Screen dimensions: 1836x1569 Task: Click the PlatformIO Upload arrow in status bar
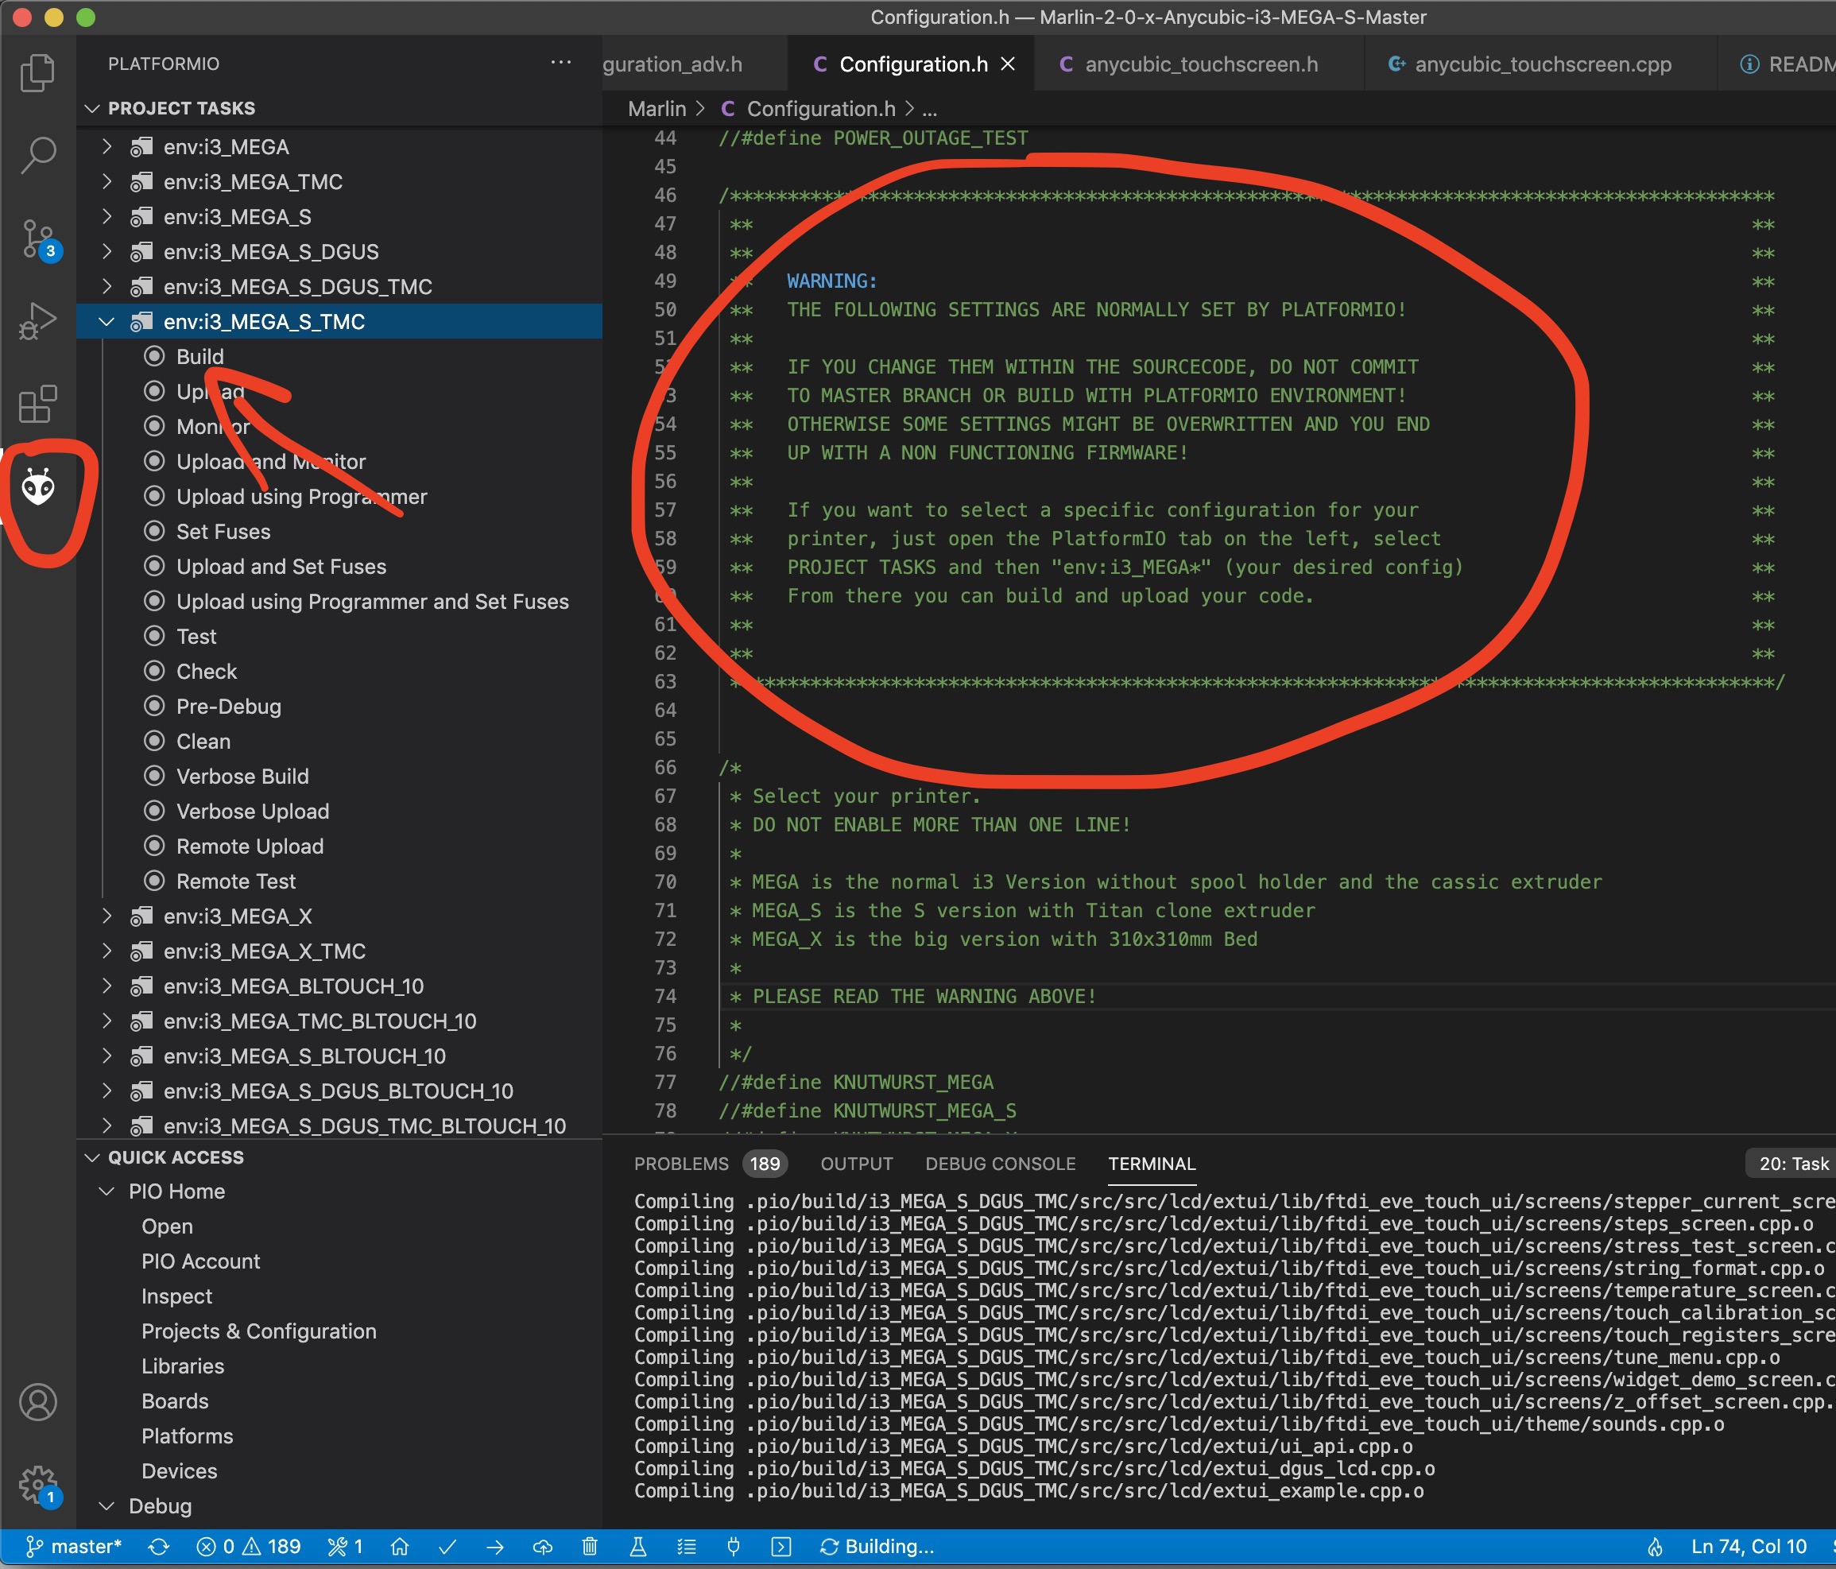495,1546
